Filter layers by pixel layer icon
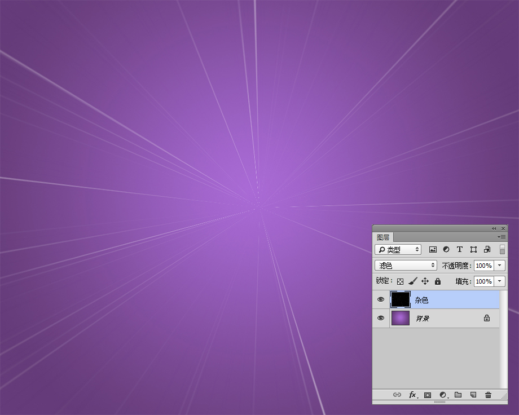Screen dimensions: 519x415 (433, 250)
